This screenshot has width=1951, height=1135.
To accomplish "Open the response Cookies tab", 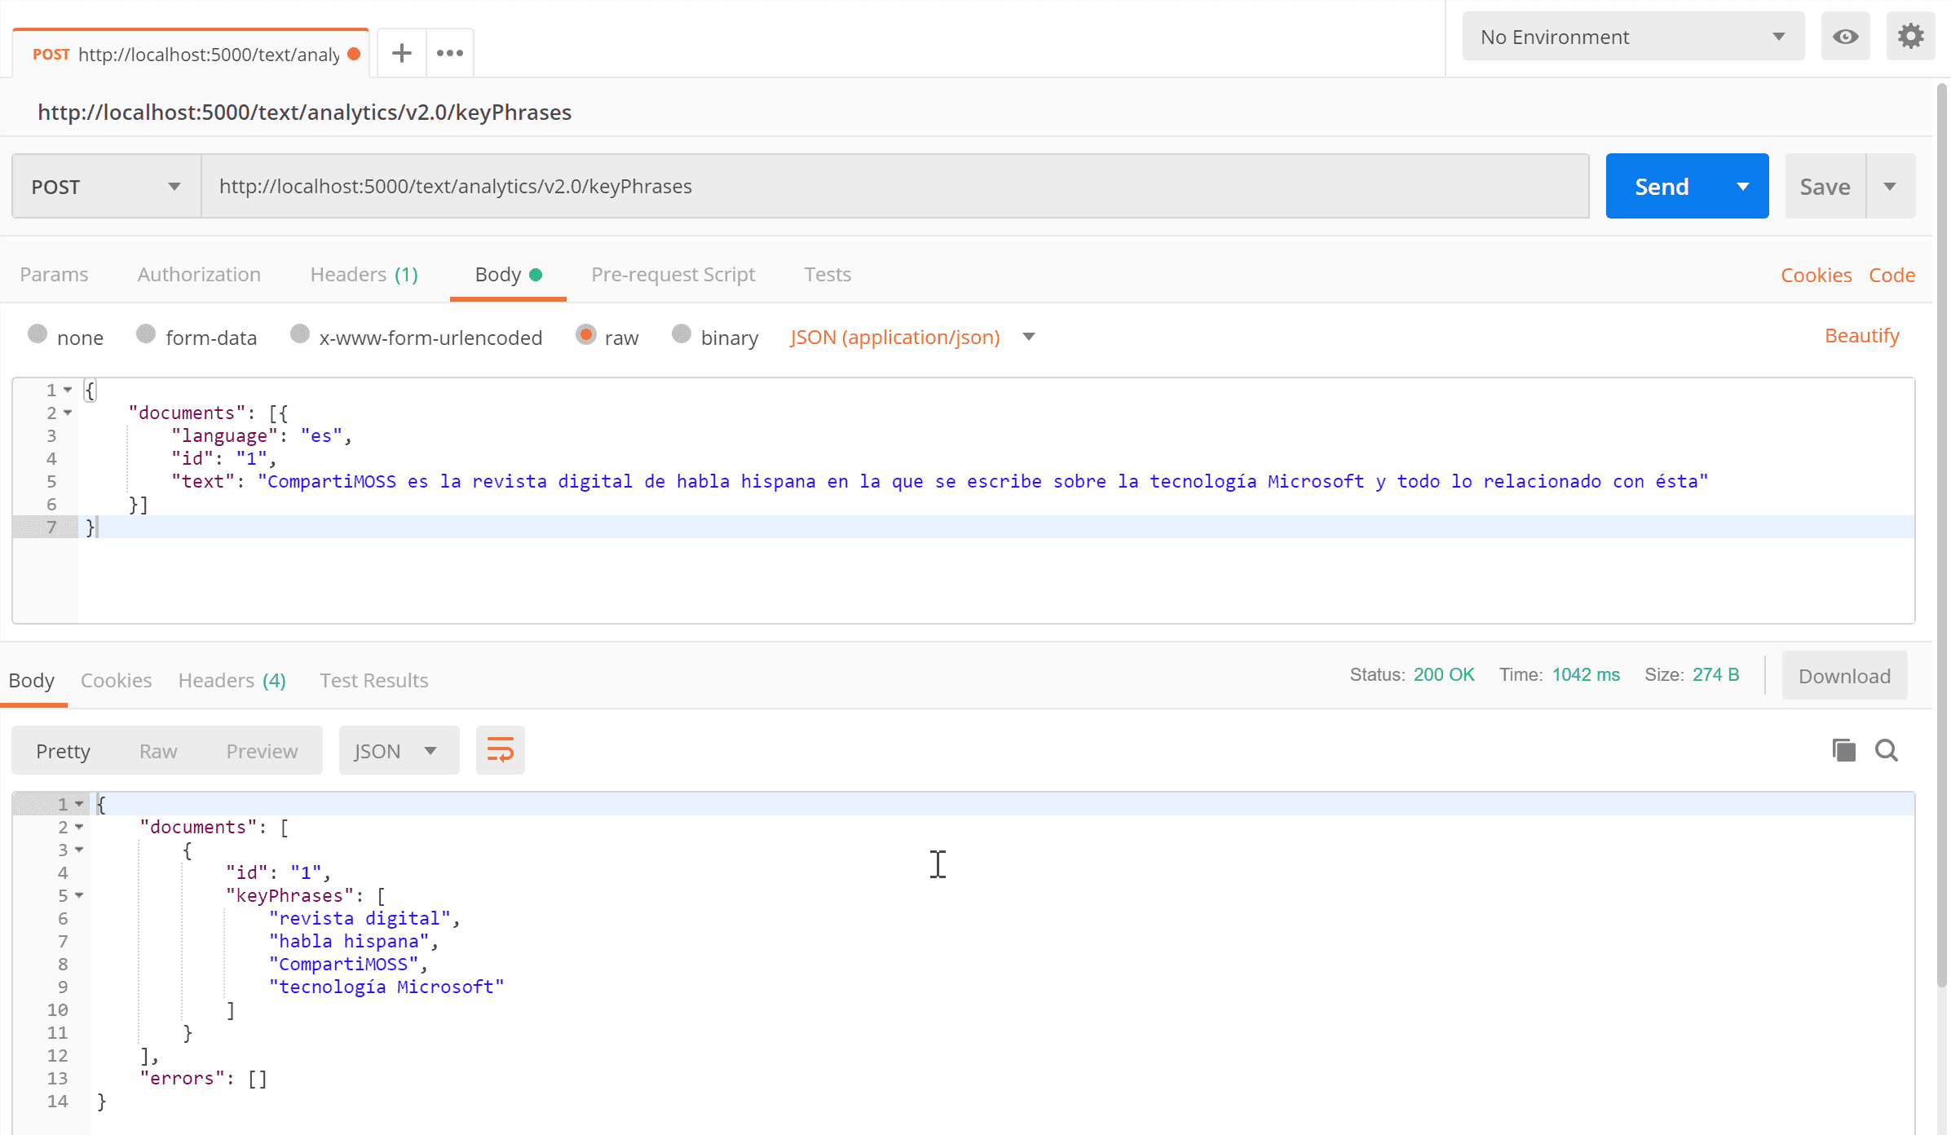I will pos(116,680).
